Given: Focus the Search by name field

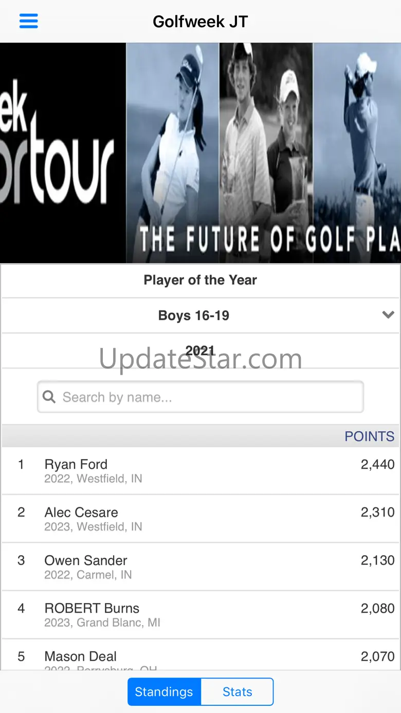Looking at the screenshot, I should 206,397.
